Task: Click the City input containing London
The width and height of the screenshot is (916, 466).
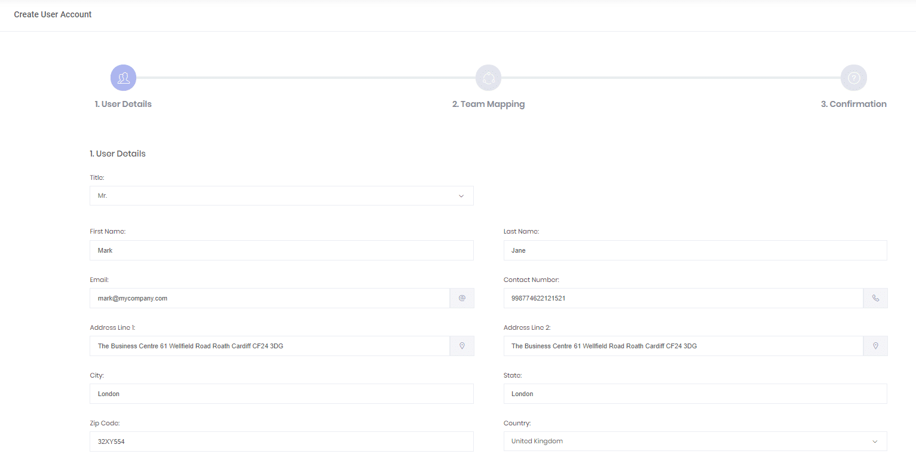Action: pos(281,393)
